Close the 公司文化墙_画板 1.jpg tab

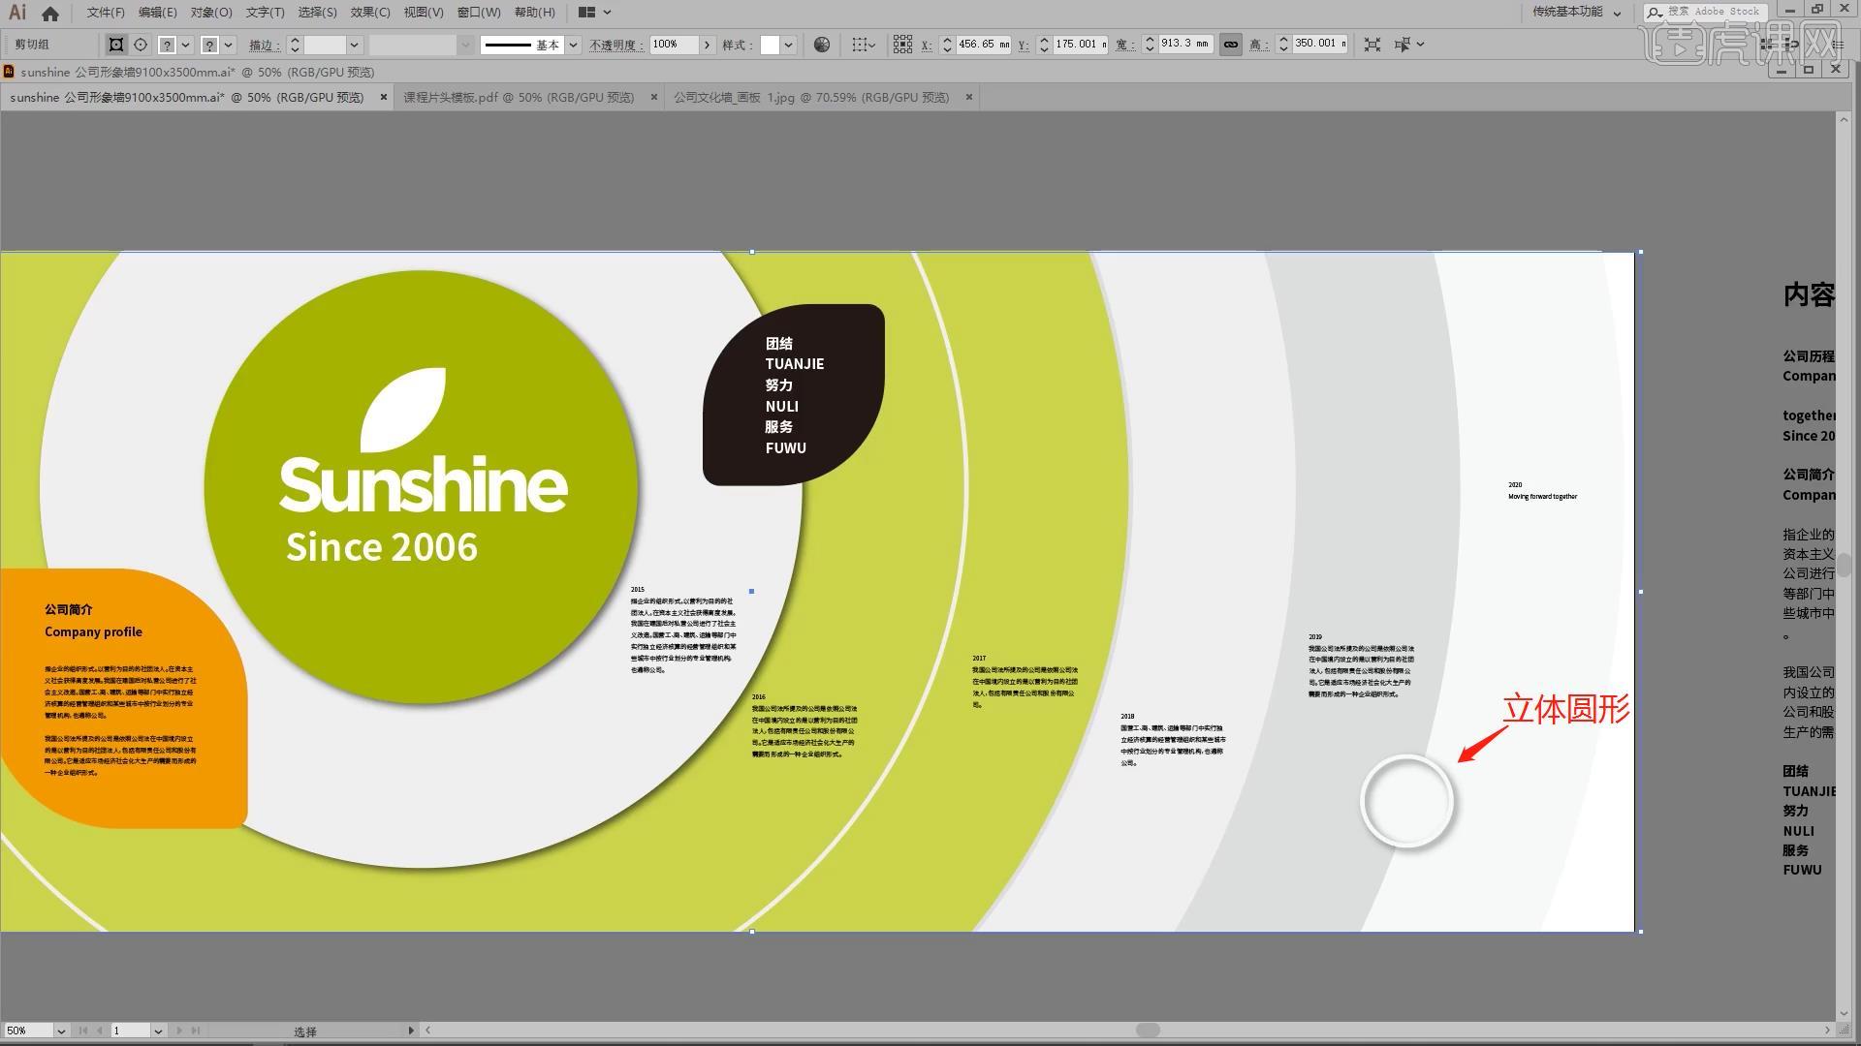[x=968, y=97]
